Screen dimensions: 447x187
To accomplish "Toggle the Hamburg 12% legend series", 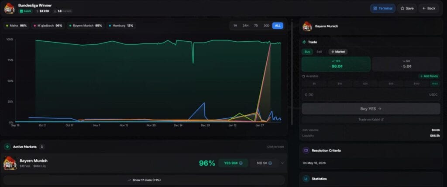I will click(121, 26).
